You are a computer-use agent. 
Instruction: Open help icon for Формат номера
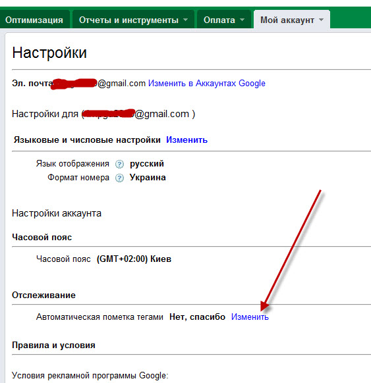coord(119,178)
